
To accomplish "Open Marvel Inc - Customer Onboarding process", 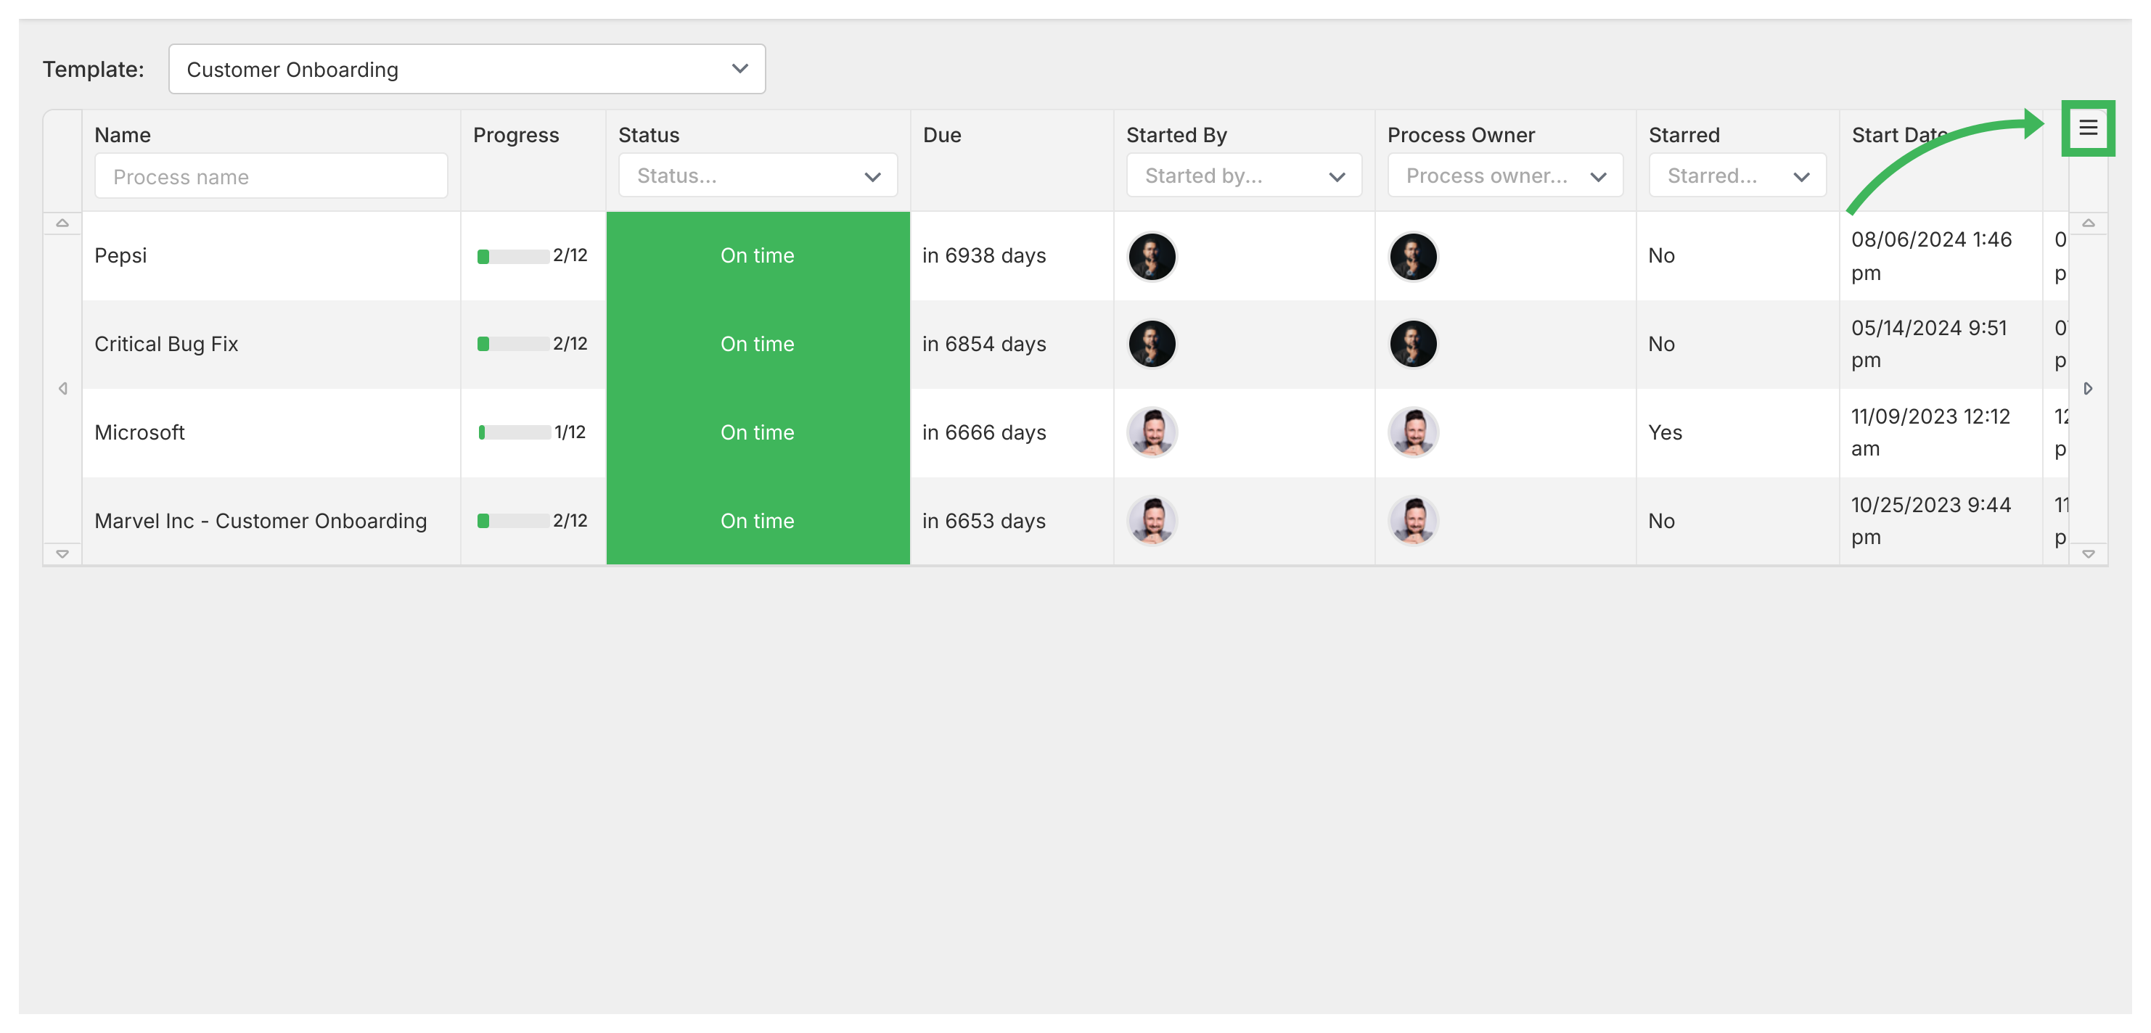I will coord(261,521).
